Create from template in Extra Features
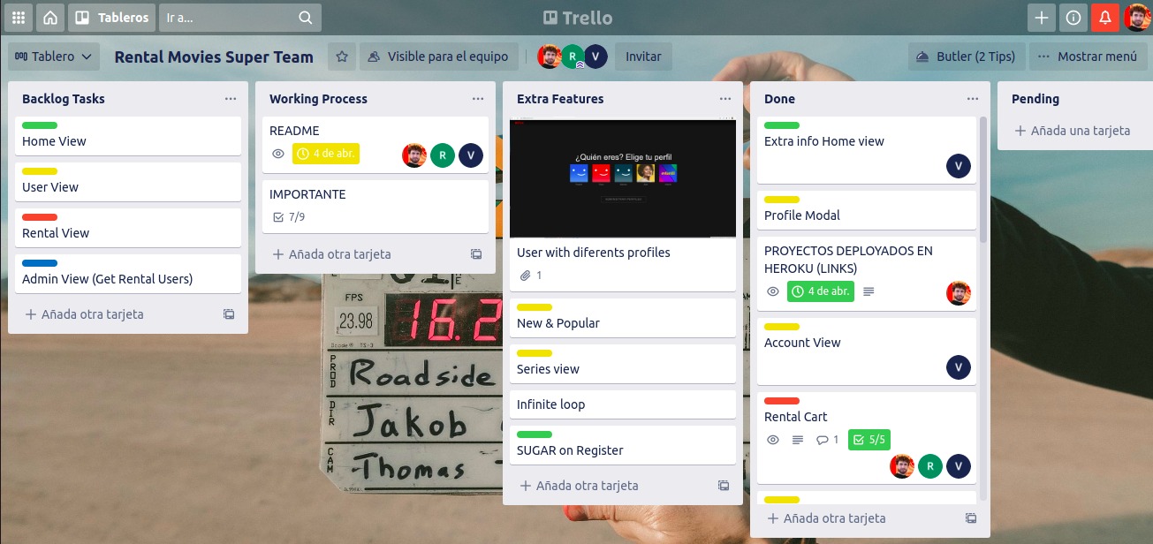This screenshot has width=1153, height=544. pyautogui.click(x=724, y=486)
